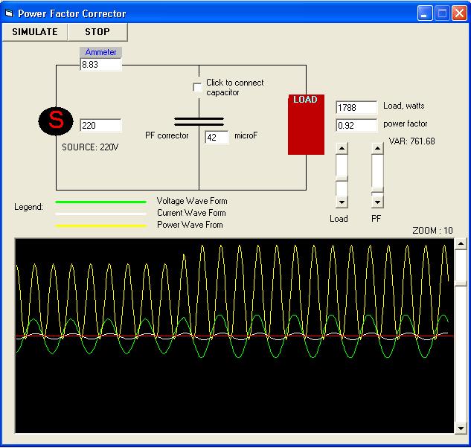Screen dimensions: 471x448
Task: Click the power factor value field
Action: pos(356,126)
